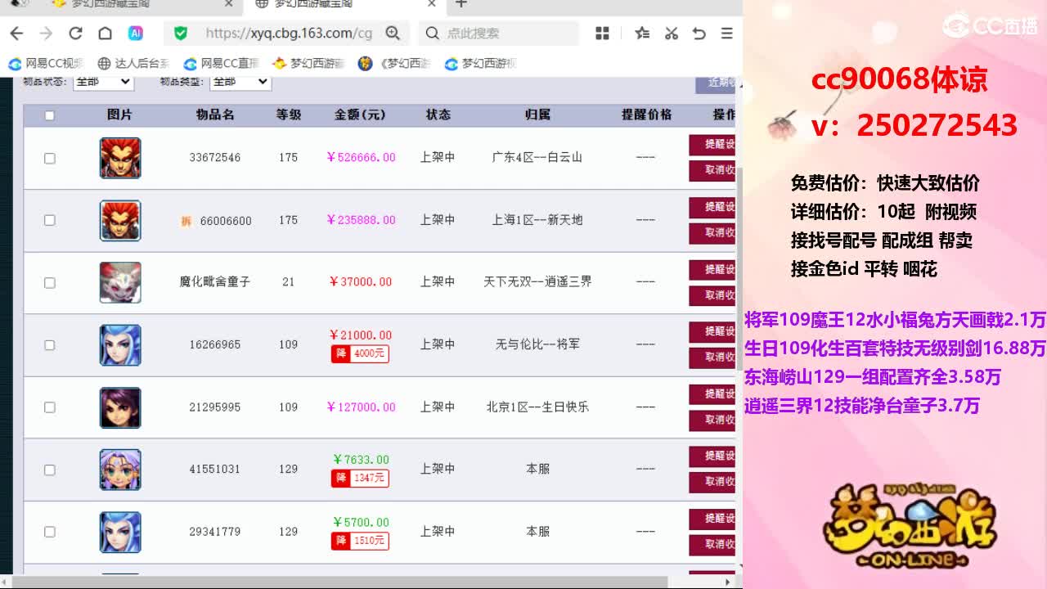The width and height of the screenshot is (1047, 589).
Task: Open the browser hamburger menu
Action: coord(726,34)
